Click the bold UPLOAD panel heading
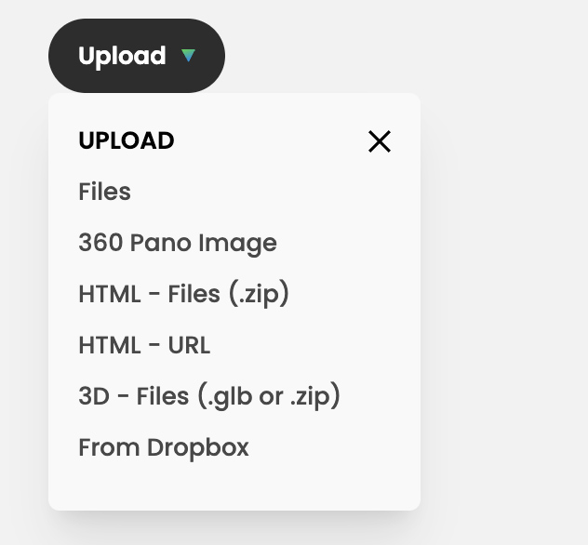 click(127, 140)
